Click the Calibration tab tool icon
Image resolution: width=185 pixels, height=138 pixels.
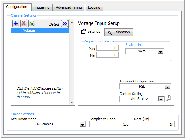coord(109,32)
